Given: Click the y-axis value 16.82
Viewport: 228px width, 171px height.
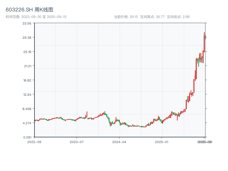Looking at the screenshot, I should tap(27, 80).
